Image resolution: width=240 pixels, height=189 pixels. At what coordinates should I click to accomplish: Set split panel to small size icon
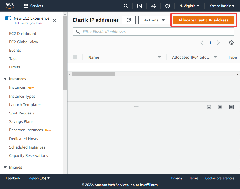(209, 107)
